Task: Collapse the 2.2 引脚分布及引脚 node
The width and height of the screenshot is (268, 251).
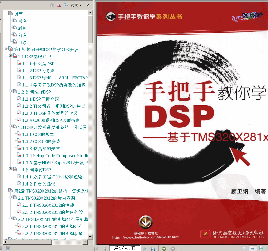Action: click(x=10, y=218)
